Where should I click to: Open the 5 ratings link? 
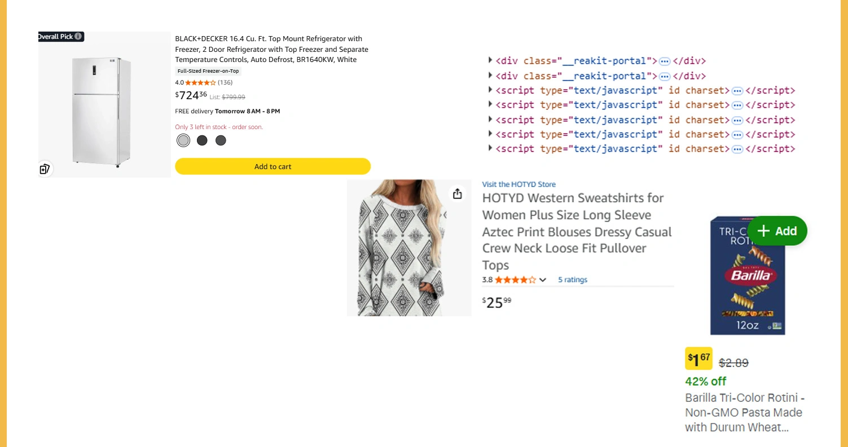[572, 280]
